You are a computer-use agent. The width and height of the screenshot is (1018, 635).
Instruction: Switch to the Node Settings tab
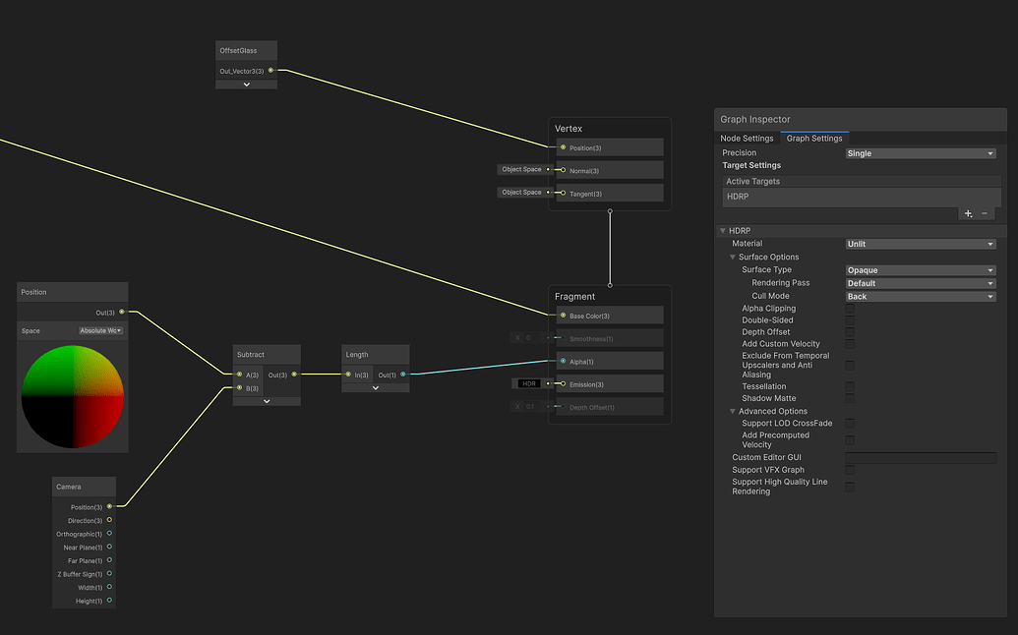pyautogui.click(x=747, y=139)
